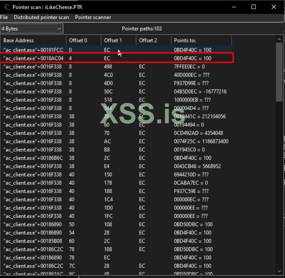Screen dimensions: 285x278
Task: Select row "ac_client.exe"+00191FCC
Action: [x=116, y=50]
